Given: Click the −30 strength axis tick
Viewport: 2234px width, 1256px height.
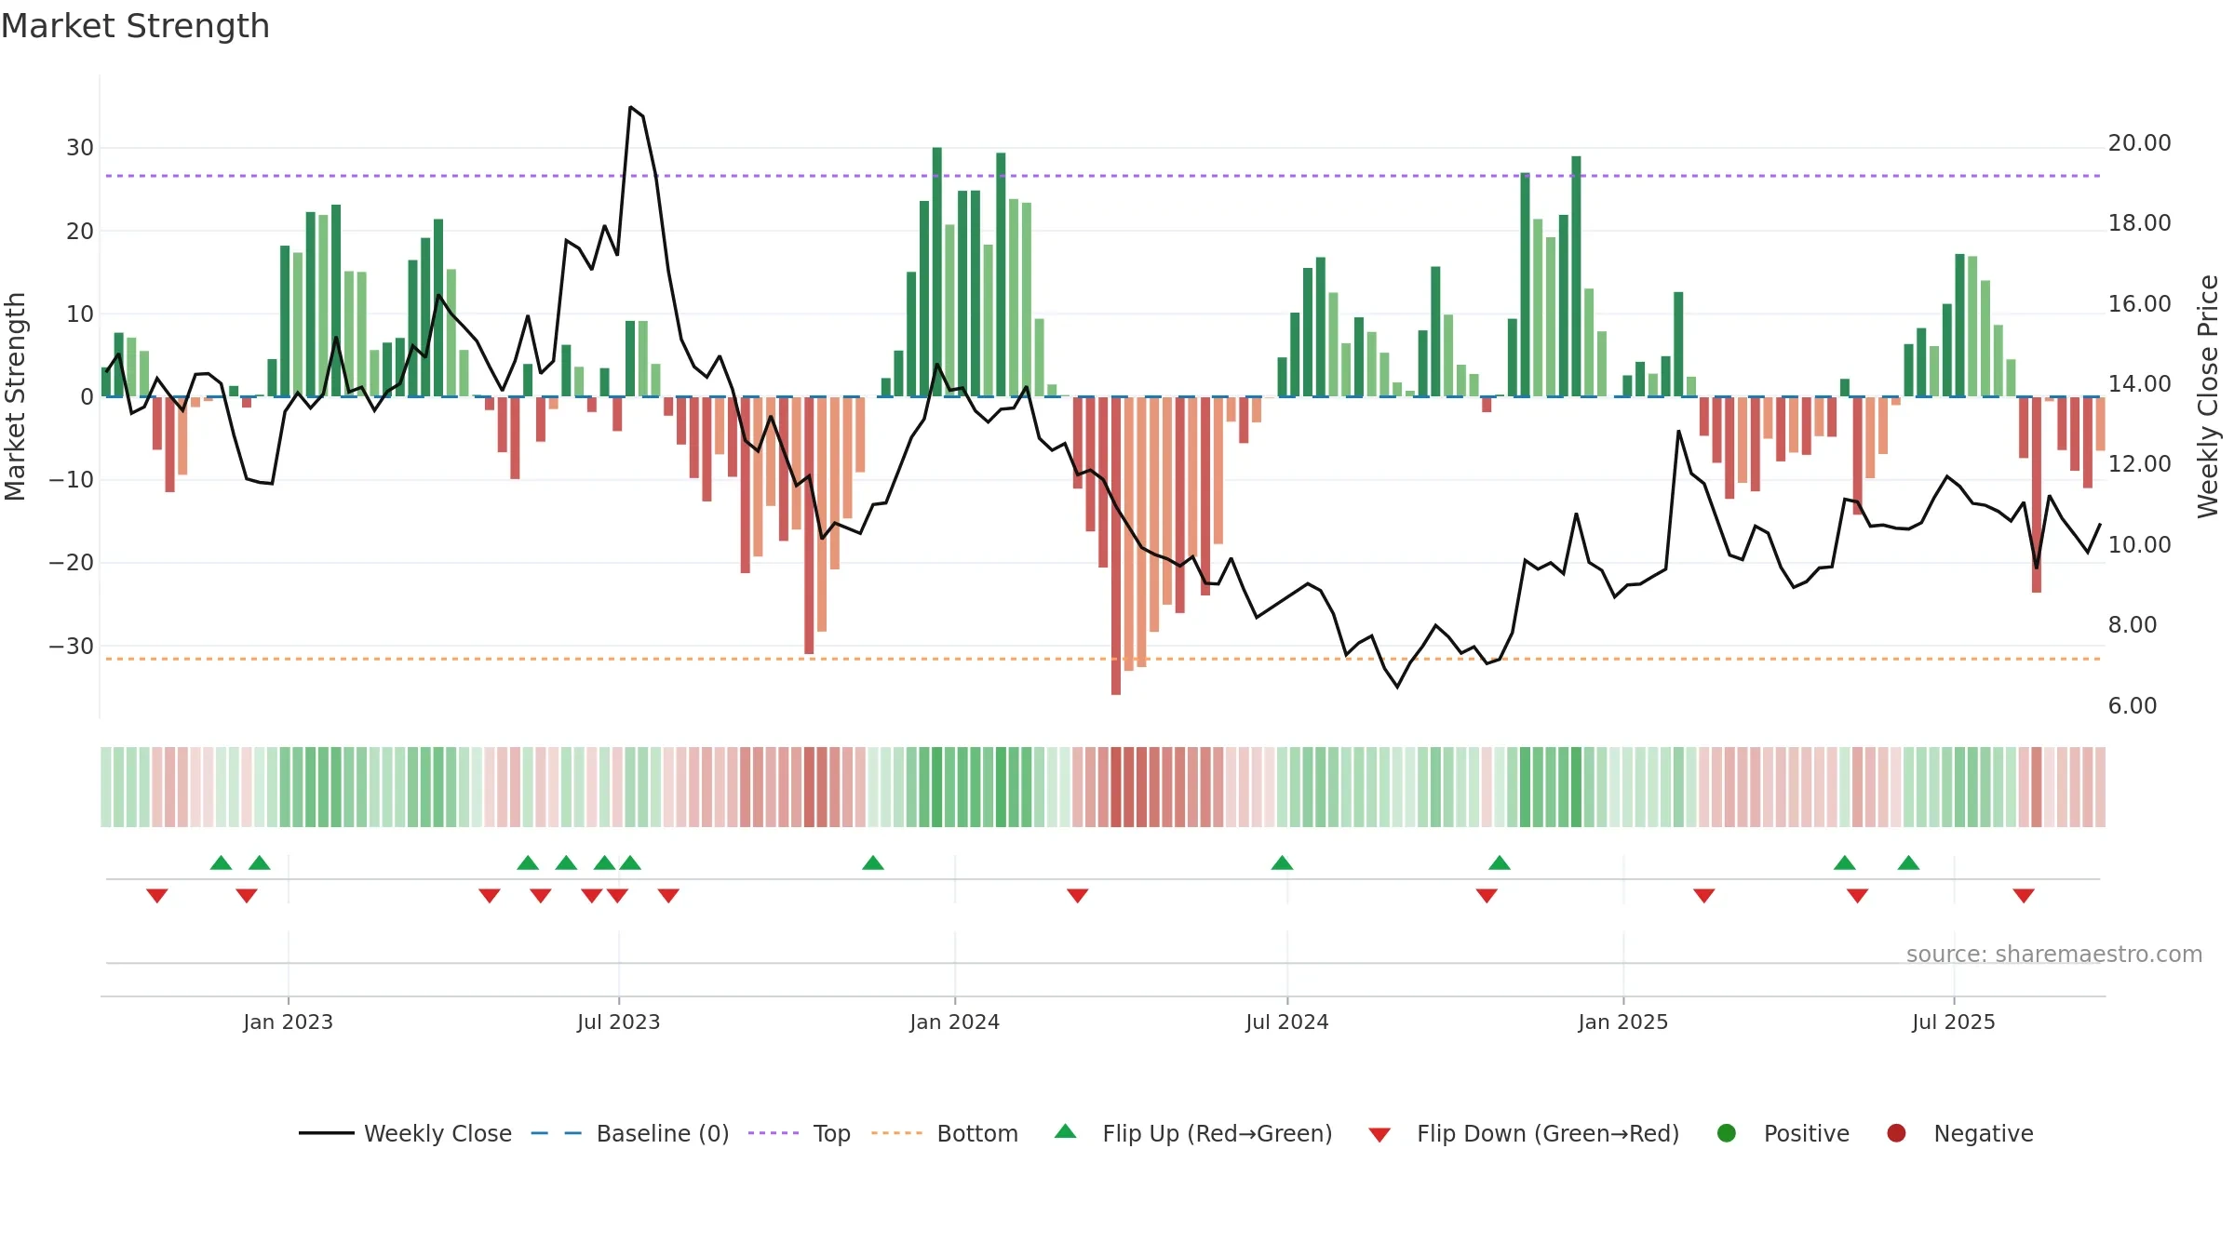Looking at the screenshot, I should (72, 647).
